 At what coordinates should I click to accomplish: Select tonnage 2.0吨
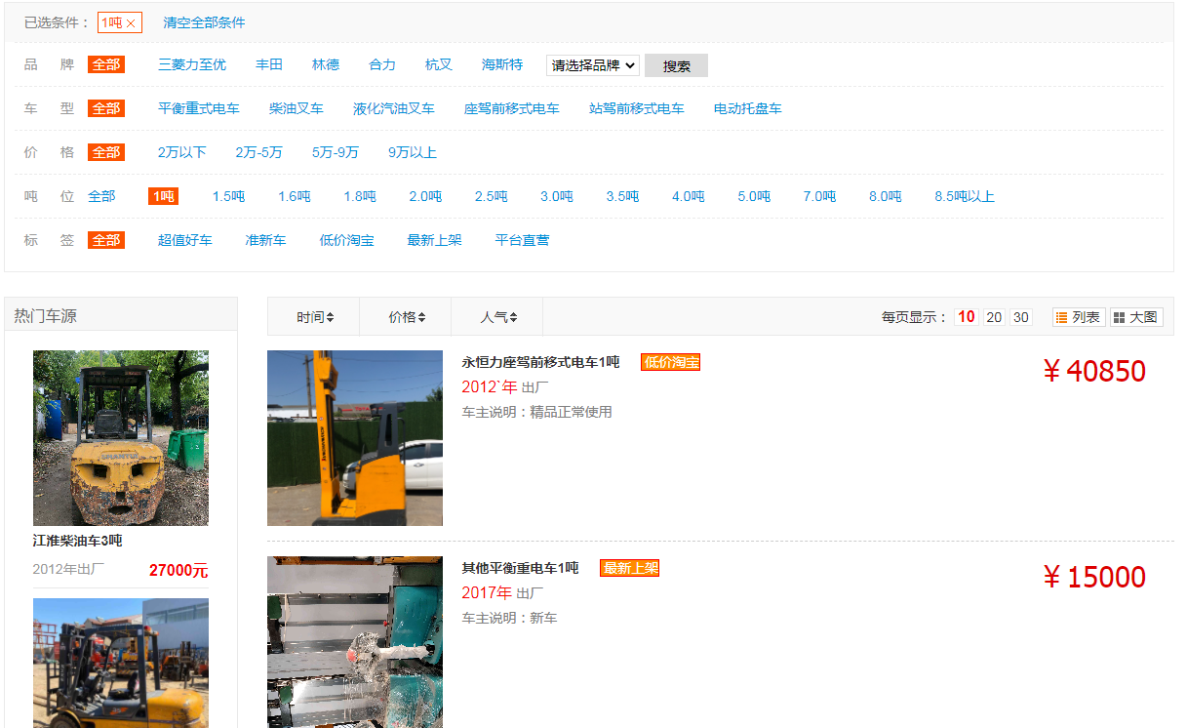[425, 196]
